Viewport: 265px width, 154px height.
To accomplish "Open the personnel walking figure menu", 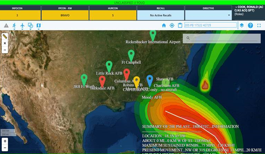I will tap(14, 26).
